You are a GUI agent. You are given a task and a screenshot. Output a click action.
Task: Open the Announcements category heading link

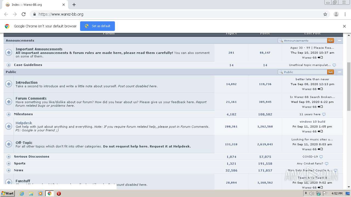[x=20, y=40]
